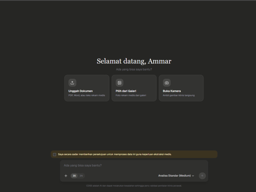Switch to the 3N mode toggle

click(81, 176)
